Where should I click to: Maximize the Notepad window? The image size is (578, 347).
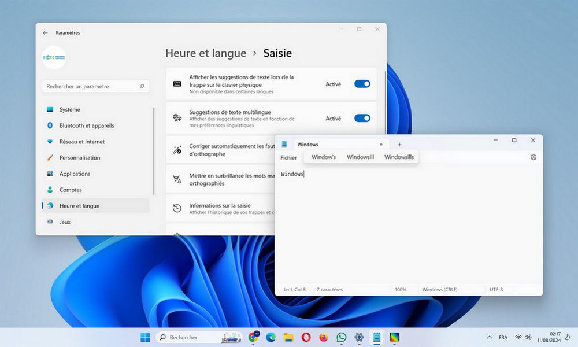pos(514,140)
